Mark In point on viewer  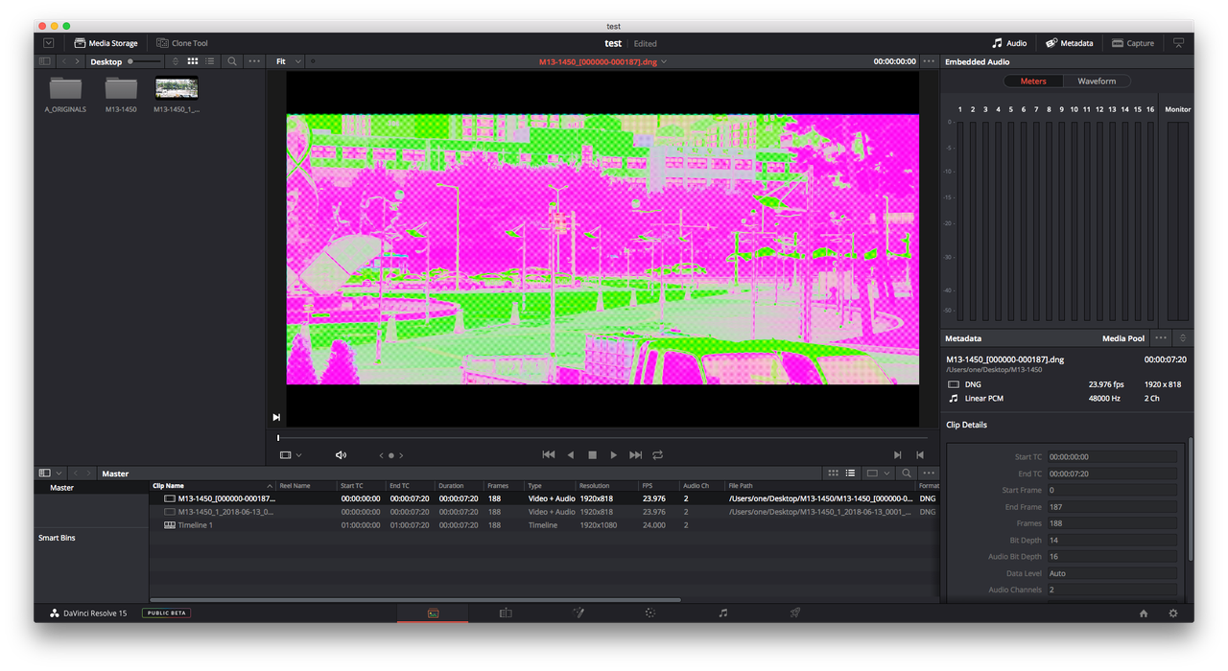898,455
